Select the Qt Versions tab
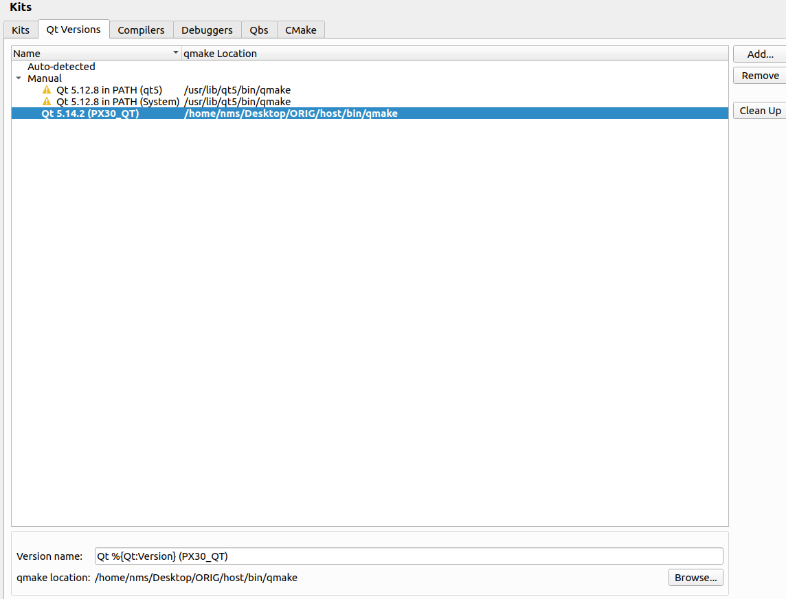The image size is (786, 599). tap(74, 30)
